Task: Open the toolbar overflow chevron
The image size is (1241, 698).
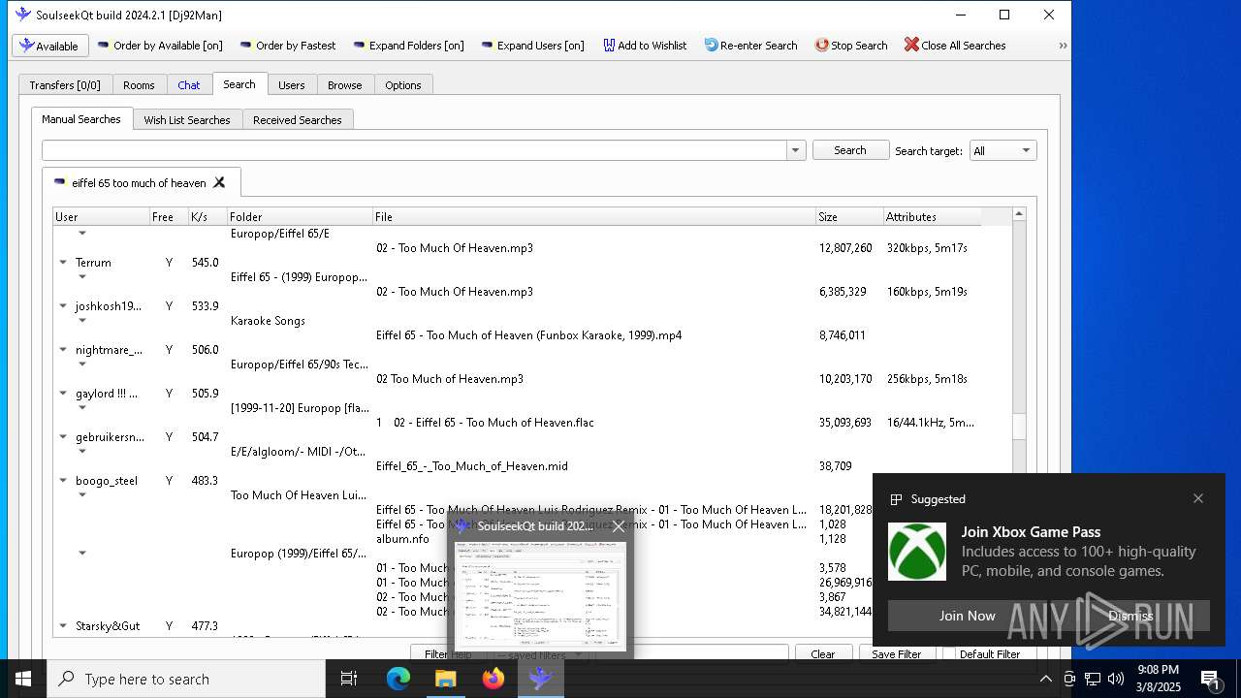Action: (1063, 46)
